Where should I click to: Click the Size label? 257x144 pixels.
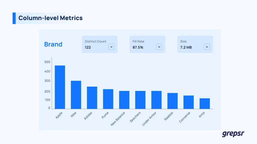pos(183,41)
